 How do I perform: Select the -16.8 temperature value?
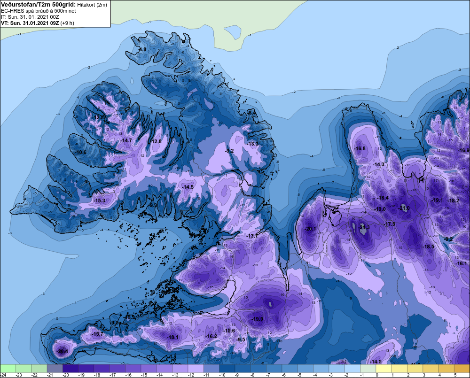tap(360, 148)
